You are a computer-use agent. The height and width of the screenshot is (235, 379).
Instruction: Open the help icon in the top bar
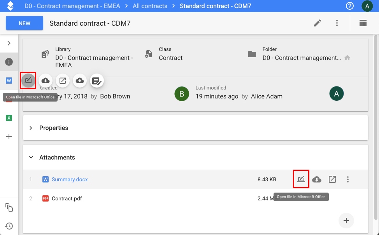(x=349, y=6)
